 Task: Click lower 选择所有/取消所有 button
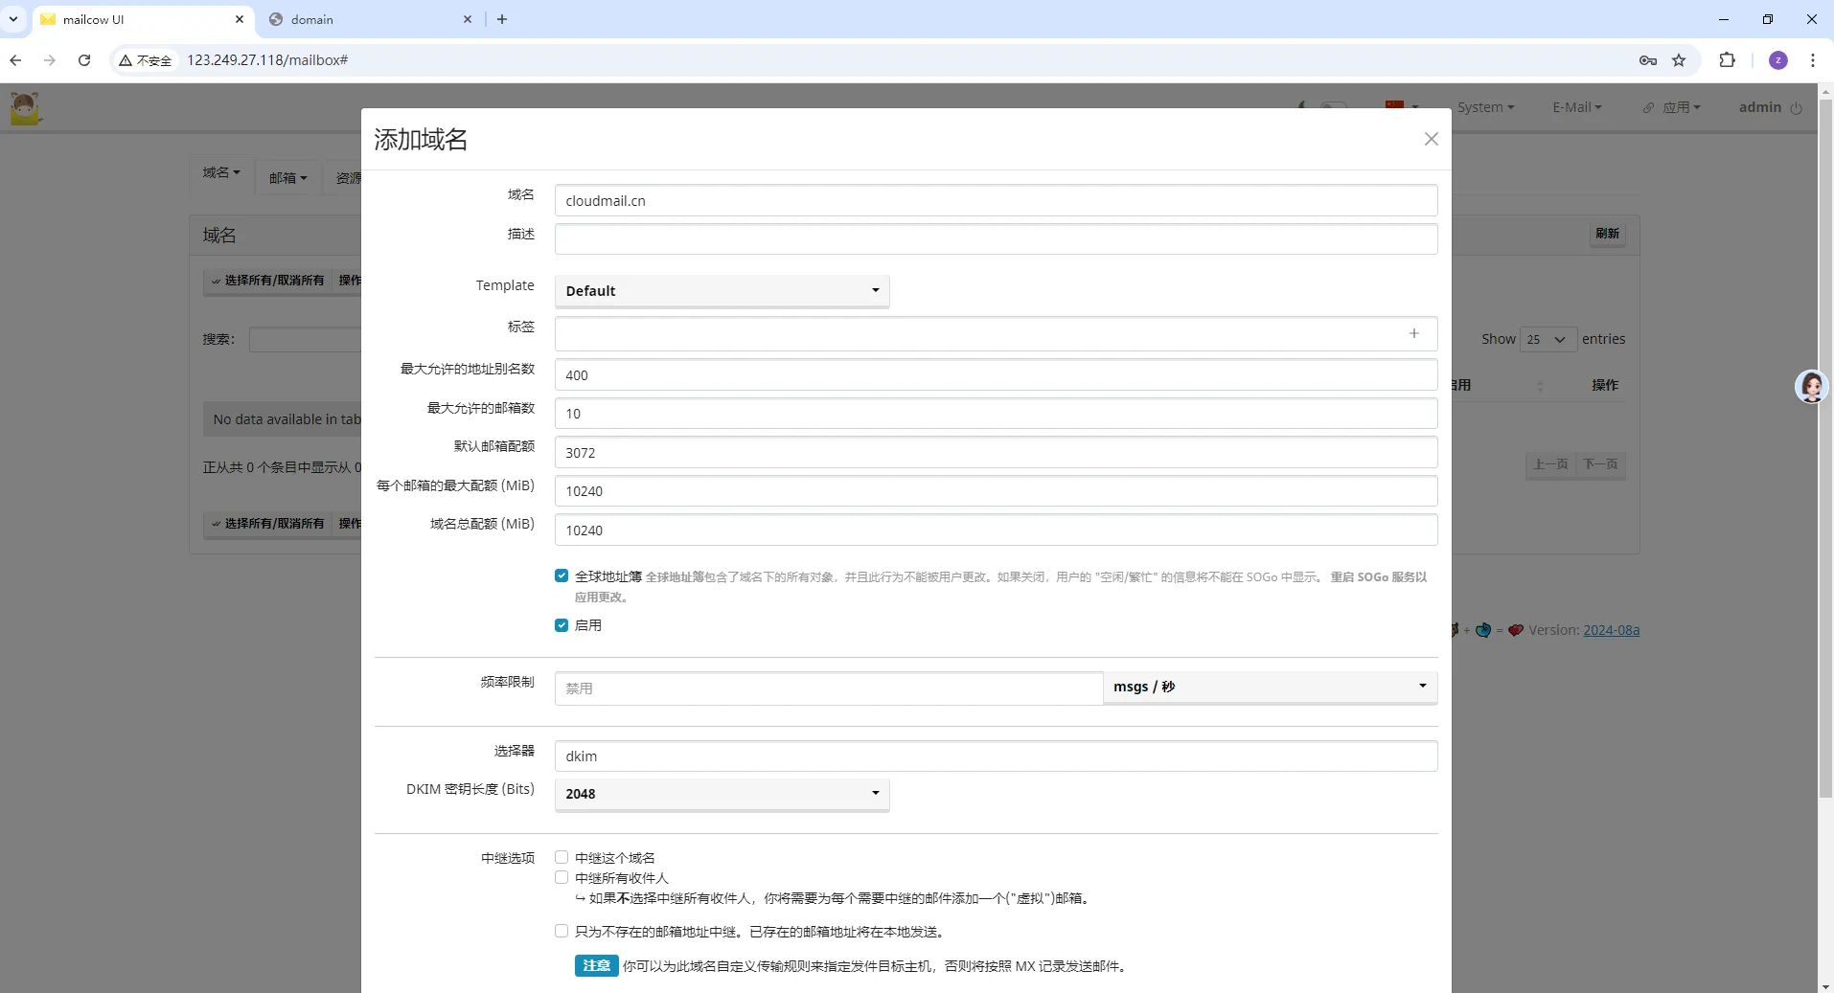coord(268,524)
